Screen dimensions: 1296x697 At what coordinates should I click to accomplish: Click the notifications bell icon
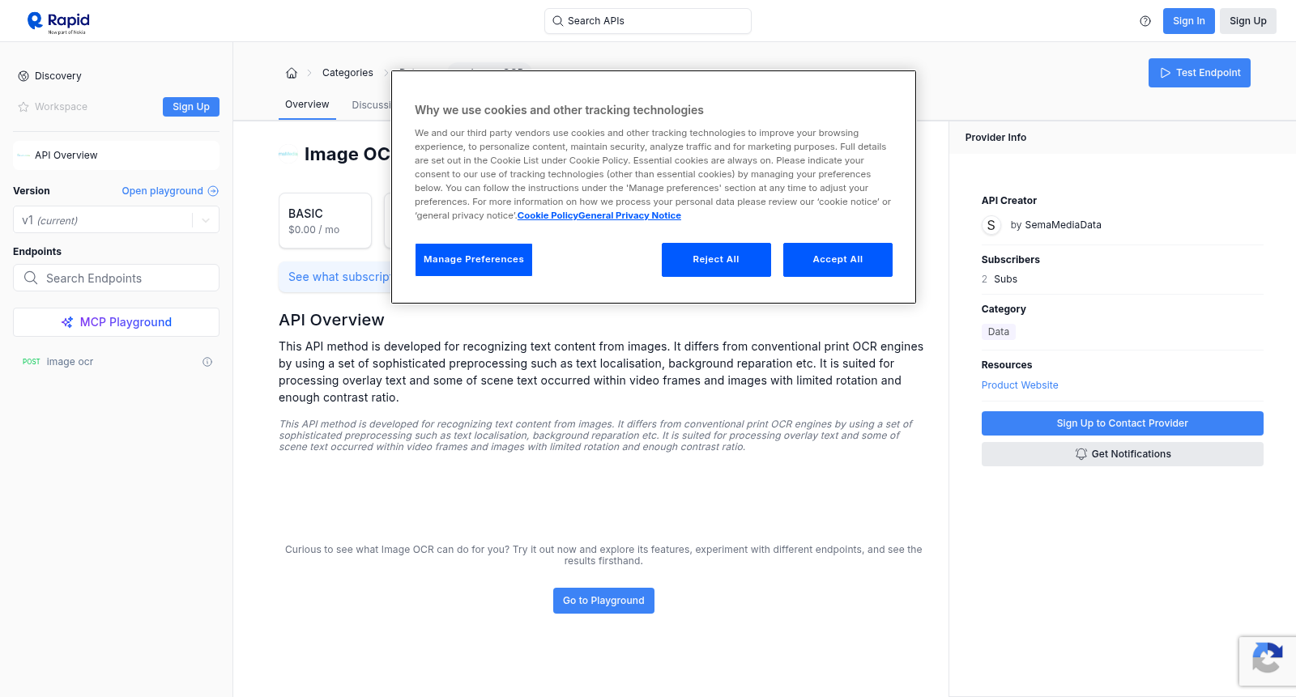(x=1081, y=454)
